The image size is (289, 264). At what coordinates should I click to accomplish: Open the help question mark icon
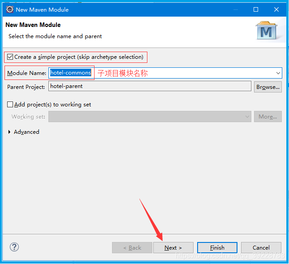point(14,247)
